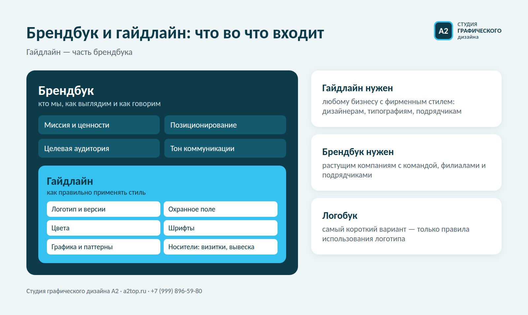Click the 'Гайдлайн' heading in blue panel
The height and width of the screenshot is (315, 528).
(x=70, y=181)
